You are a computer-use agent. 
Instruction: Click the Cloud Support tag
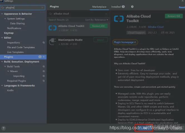tap(136, 33)
